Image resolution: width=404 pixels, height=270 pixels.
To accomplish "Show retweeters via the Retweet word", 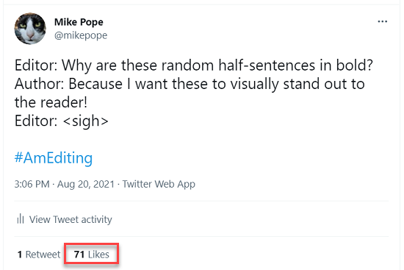I will point(43,255).
